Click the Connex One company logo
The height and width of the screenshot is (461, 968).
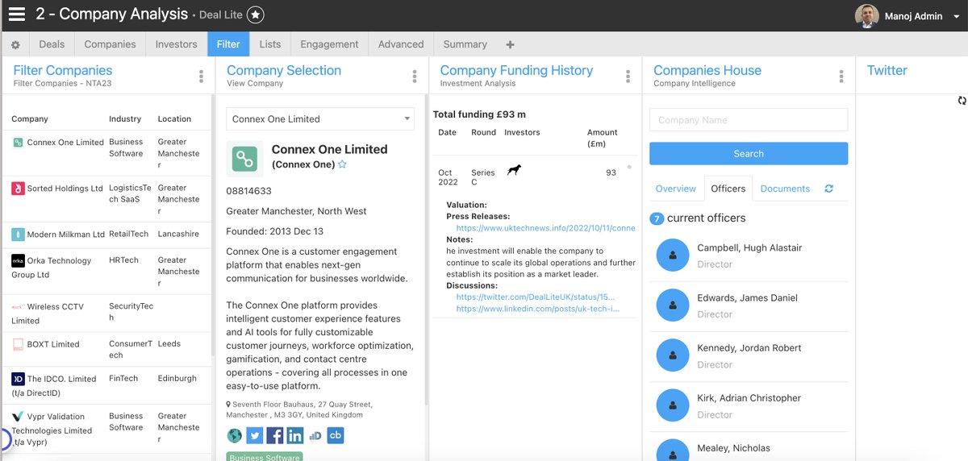[244, 159]
